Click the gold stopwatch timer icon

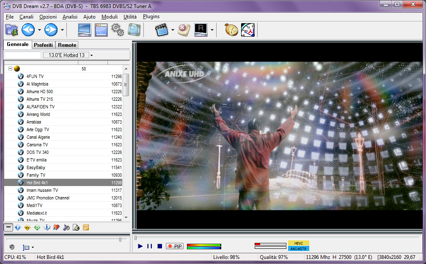(x=231, y=30)
